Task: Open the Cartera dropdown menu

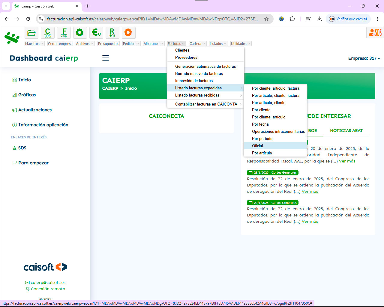Action: click(198, 44)
